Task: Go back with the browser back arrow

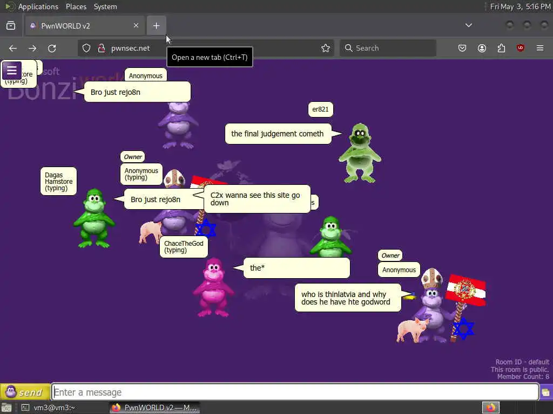Action: click(x=13, y=48)
